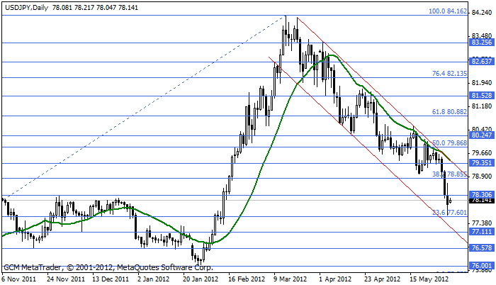Screen dimensions: 496x285
Task: Select the 82.637 price level tag
Action: pyautogui.click(x=481, y=62)
